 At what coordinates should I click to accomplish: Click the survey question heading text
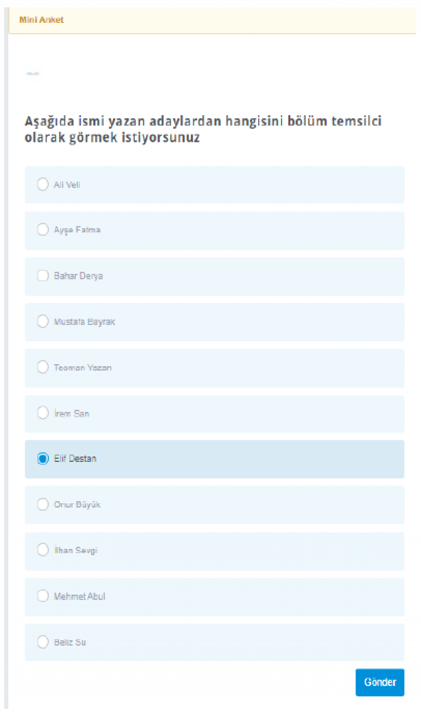click(x=203, y=129)
